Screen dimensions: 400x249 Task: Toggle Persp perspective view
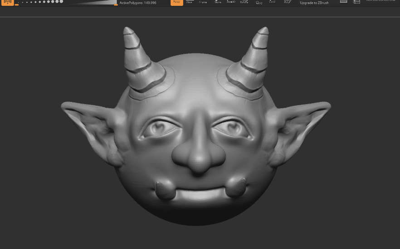pyautogui.click(x=177, y=2)
